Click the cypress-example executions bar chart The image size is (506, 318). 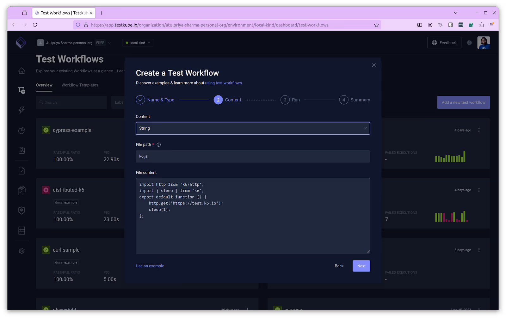click(x=450, y=157)
